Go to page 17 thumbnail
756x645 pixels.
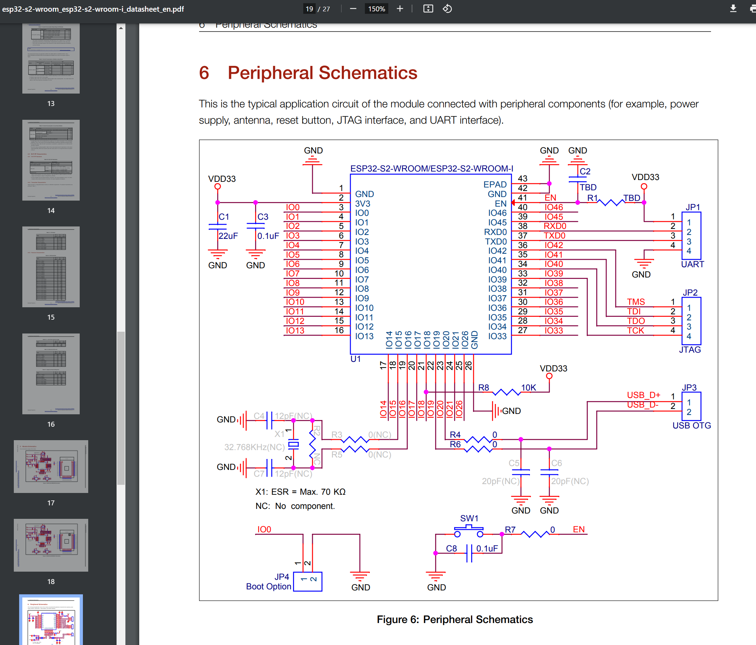click(x=51, y=466)
